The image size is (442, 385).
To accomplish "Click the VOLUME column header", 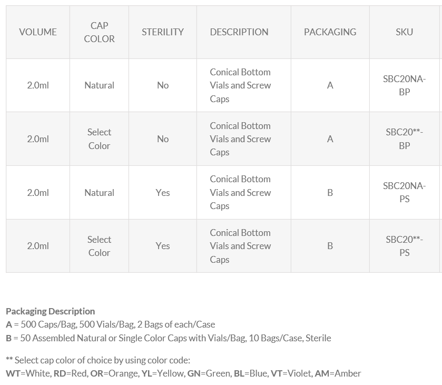I will click(38, 32).
